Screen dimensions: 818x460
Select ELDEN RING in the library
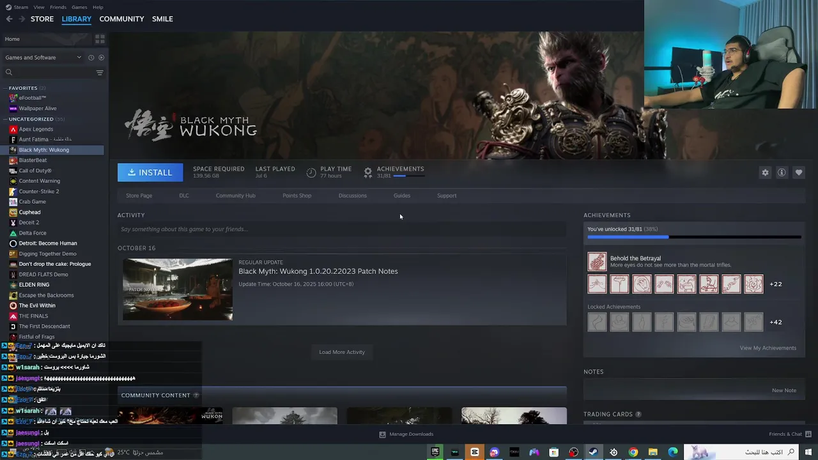pyautogui.click(x=34, y=285)
